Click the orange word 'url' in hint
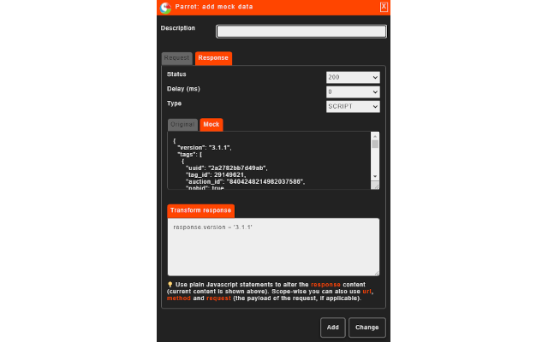Viewport: 548px width, 342px height. click(x=367, y=292)
